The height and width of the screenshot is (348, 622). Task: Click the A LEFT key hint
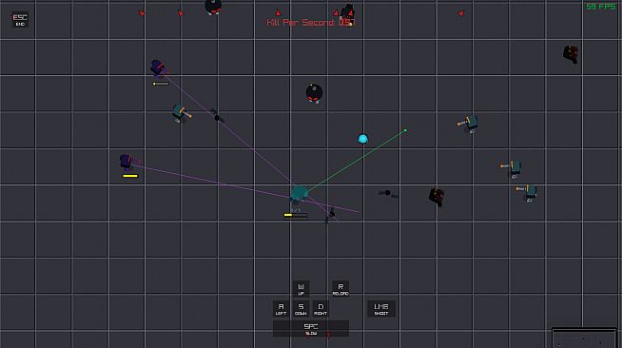point(281,308)
